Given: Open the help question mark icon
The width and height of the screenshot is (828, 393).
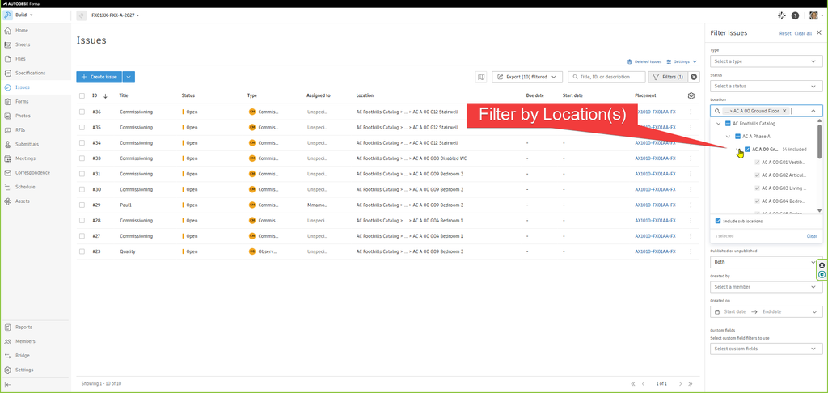Looking at the screenshot, I should click(796, 16).
